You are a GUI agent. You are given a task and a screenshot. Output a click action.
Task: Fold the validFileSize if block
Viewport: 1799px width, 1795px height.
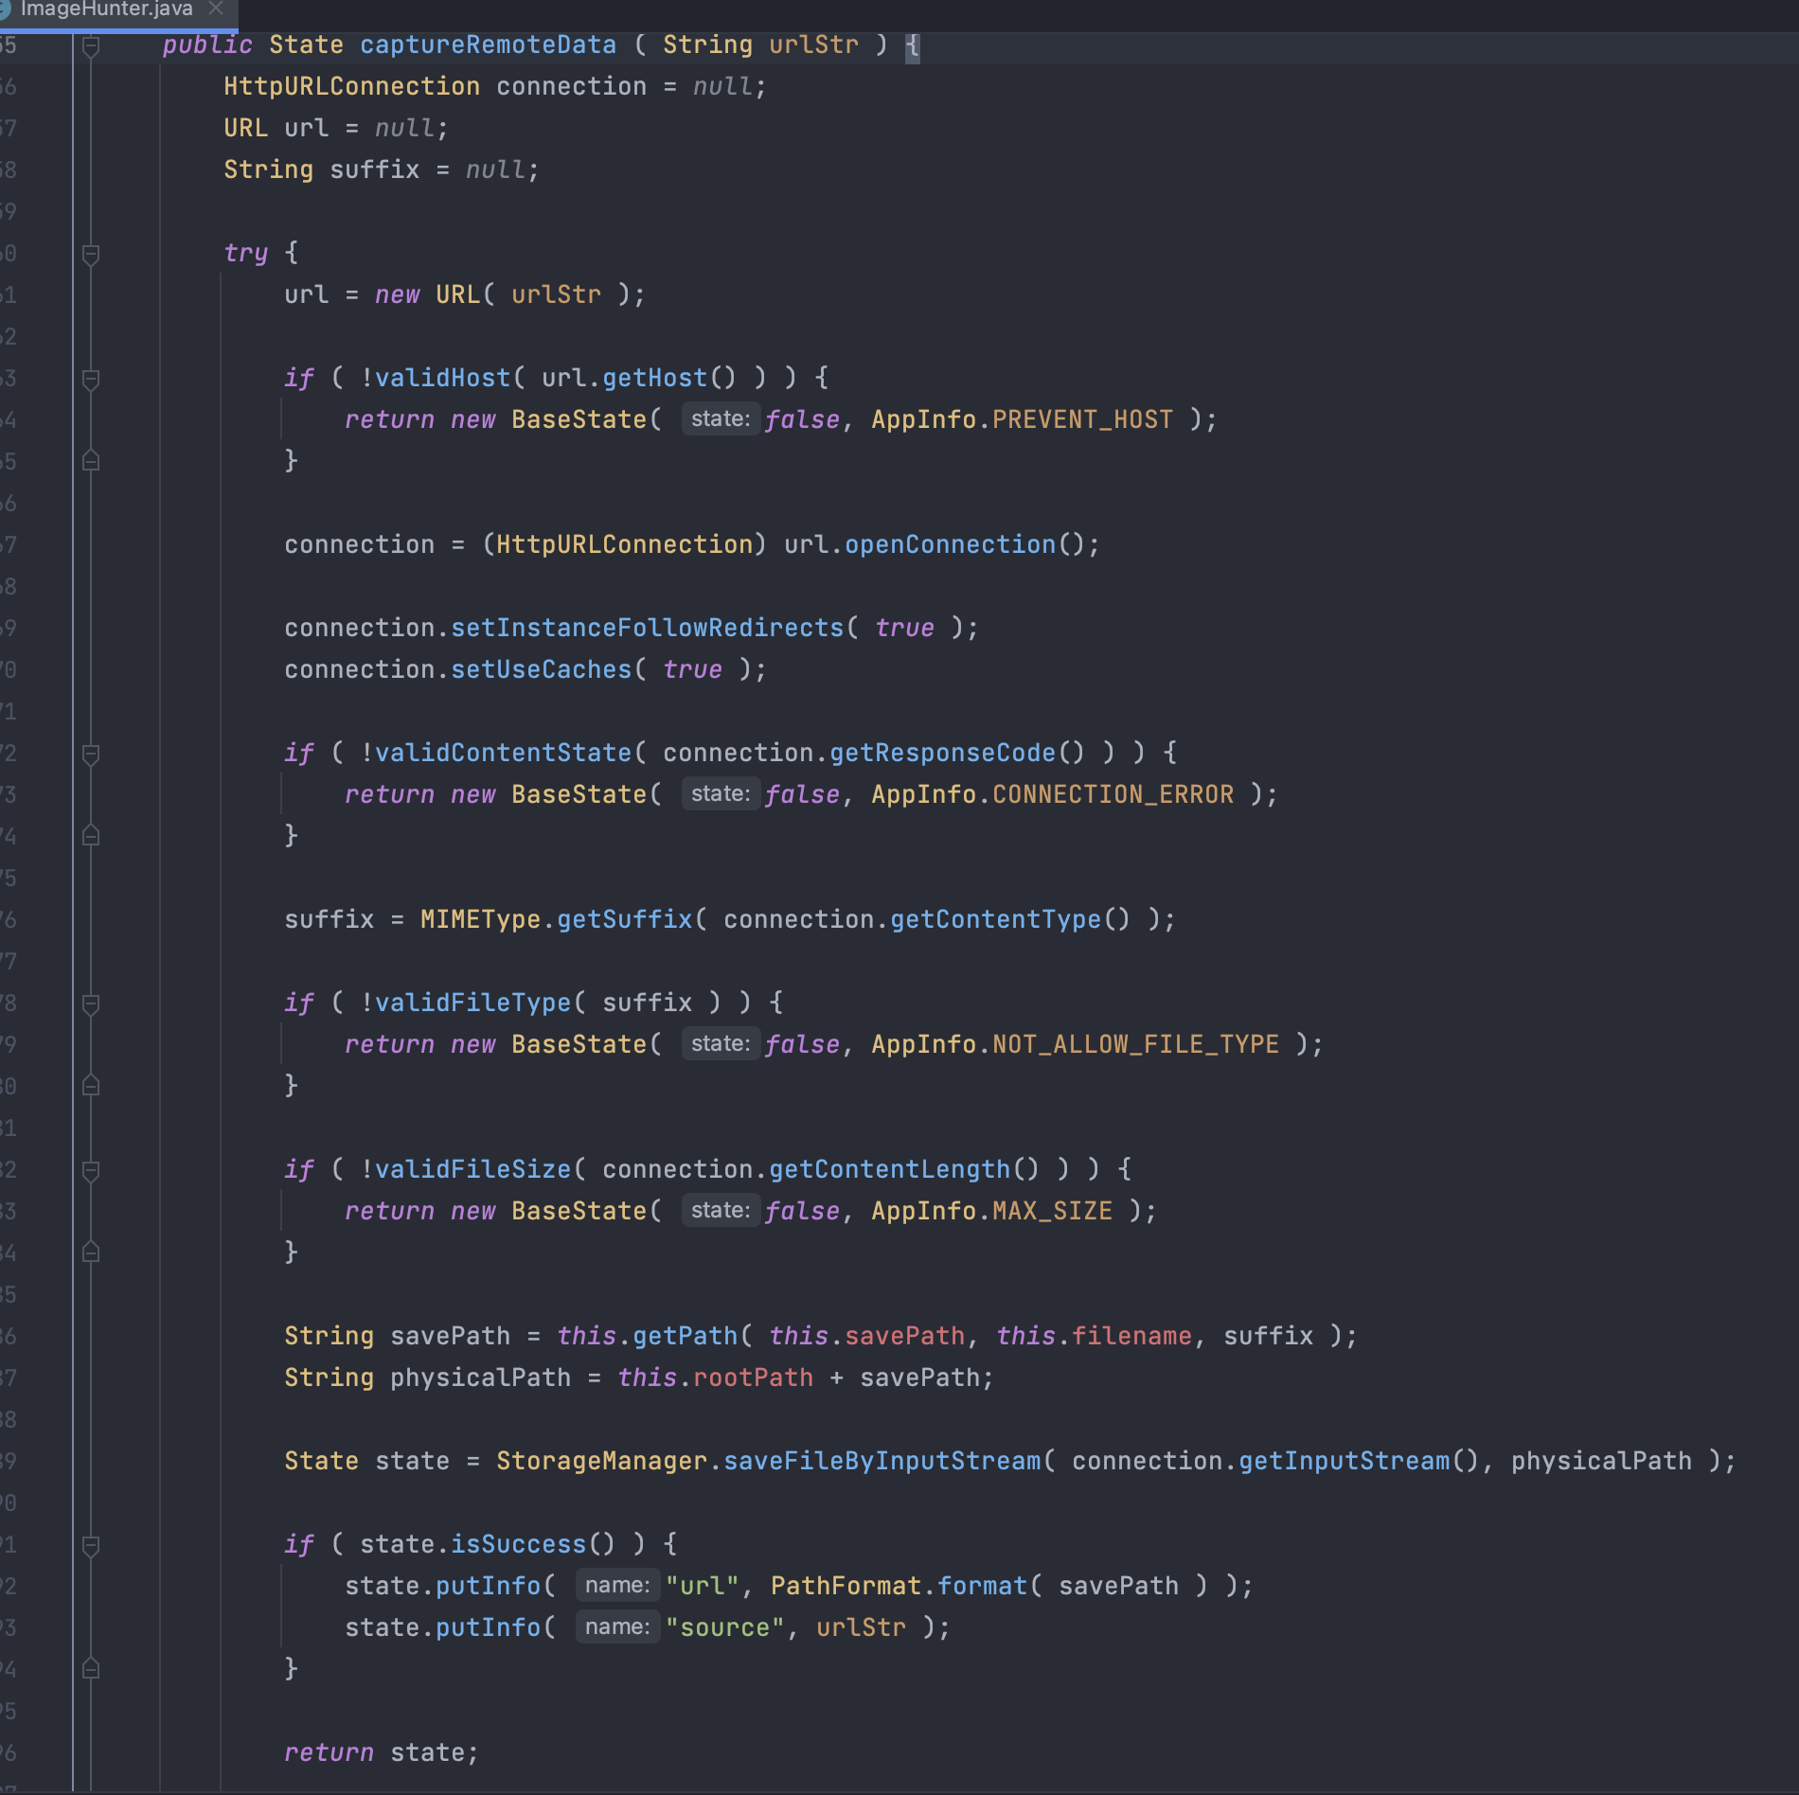(91, 1170)
